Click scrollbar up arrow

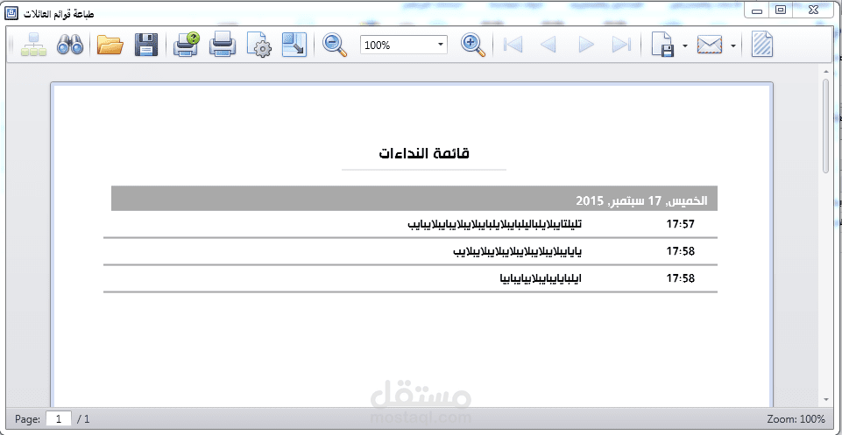point(826,71)
